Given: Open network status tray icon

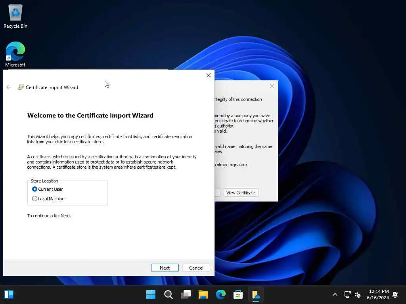Looking at the screenshot, I should point(347,294).
